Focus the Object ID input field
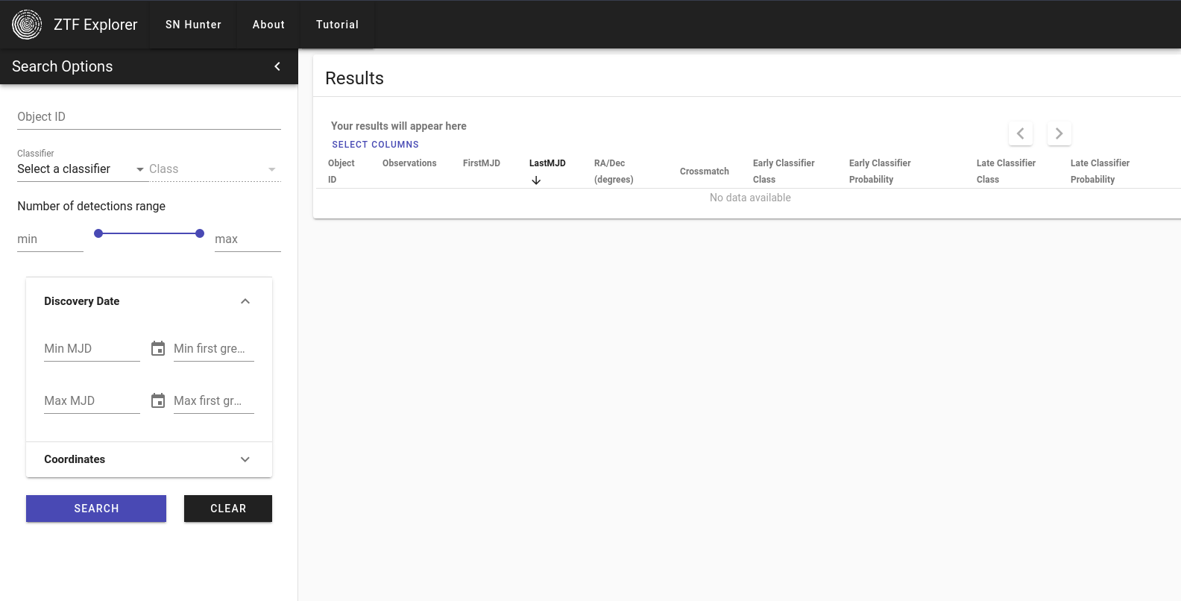Image resolution: width=1181 pixels, height=601 pixels. pos(149,117)
